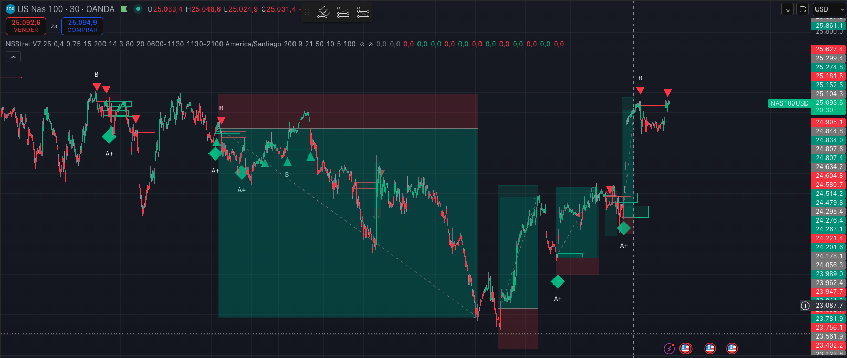Click the green flag icon beside OANDA
The height and width of the screenshot is (358, 847).
(x=124, y=9)
